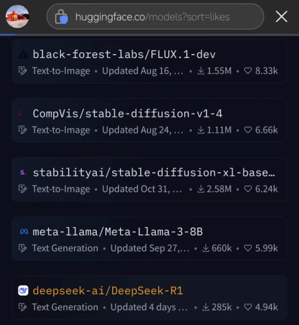Open the round profile avatar thumbnail
Viewport: 299px width, 325px height.
[x=17, y=17]
